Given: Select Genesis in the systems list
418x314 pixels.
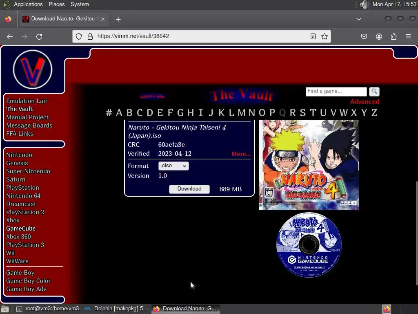Looking at the screenshot, I should click(x=17, y=163).
